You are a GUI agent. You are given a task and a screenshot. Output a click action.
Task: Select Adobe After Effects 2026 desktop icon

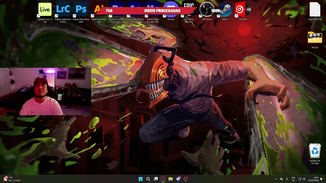(135, 13)
